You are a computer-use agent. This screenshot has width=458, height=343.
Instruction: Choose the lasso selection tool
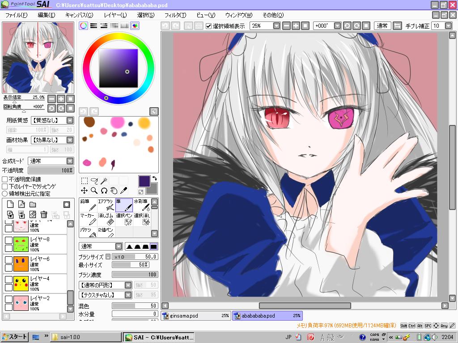(94, 181)
